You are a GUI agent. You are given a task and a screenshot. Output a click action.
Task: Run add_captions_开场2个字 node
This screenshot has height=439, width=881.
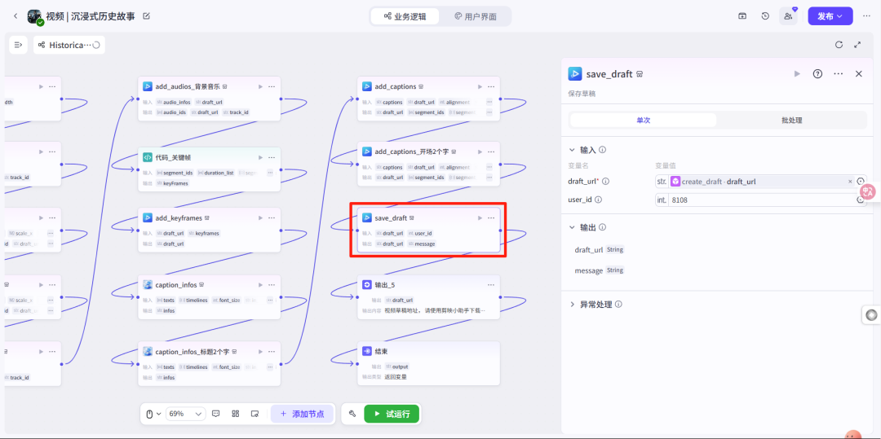click(x=480, y=151)
